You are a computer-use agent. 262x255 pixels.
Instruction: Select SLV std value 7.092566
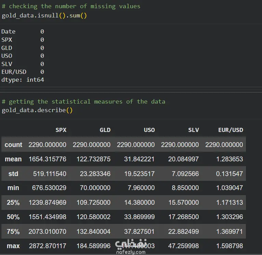coord(185,174)
